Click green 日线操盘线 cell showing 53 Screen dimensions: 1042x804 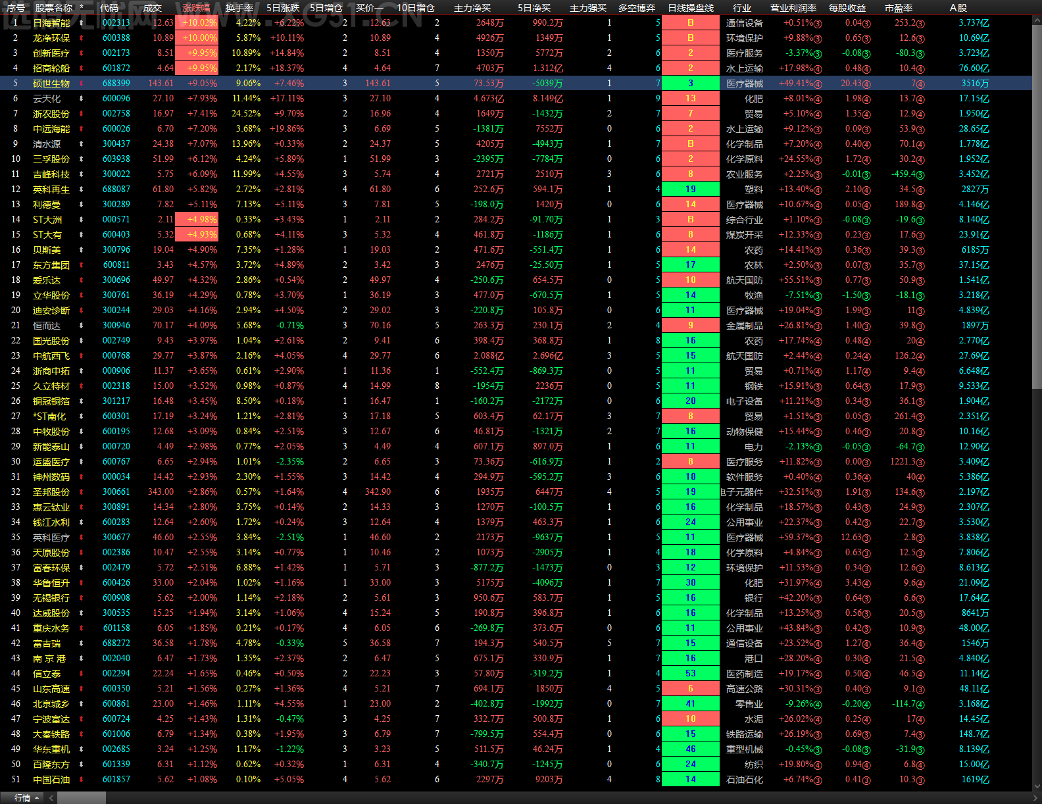pos(690,674)
